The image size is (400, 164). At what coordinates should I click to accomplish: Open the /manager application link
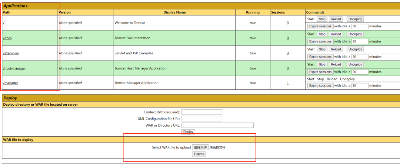tap(10, 83)
